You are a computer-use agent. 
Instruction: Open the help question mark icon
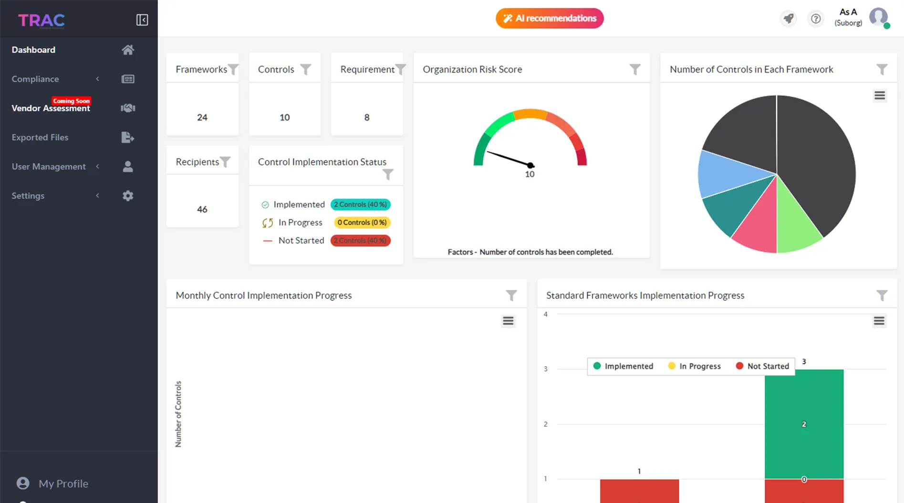pyautogui.click(x=816, y=19)
